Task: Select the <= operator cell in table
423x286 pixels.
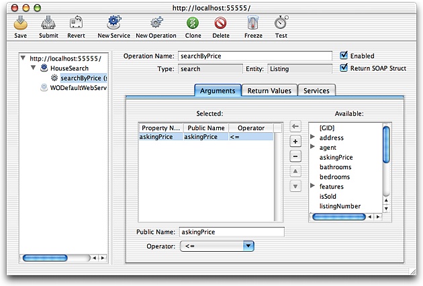Action: [251, 137]
